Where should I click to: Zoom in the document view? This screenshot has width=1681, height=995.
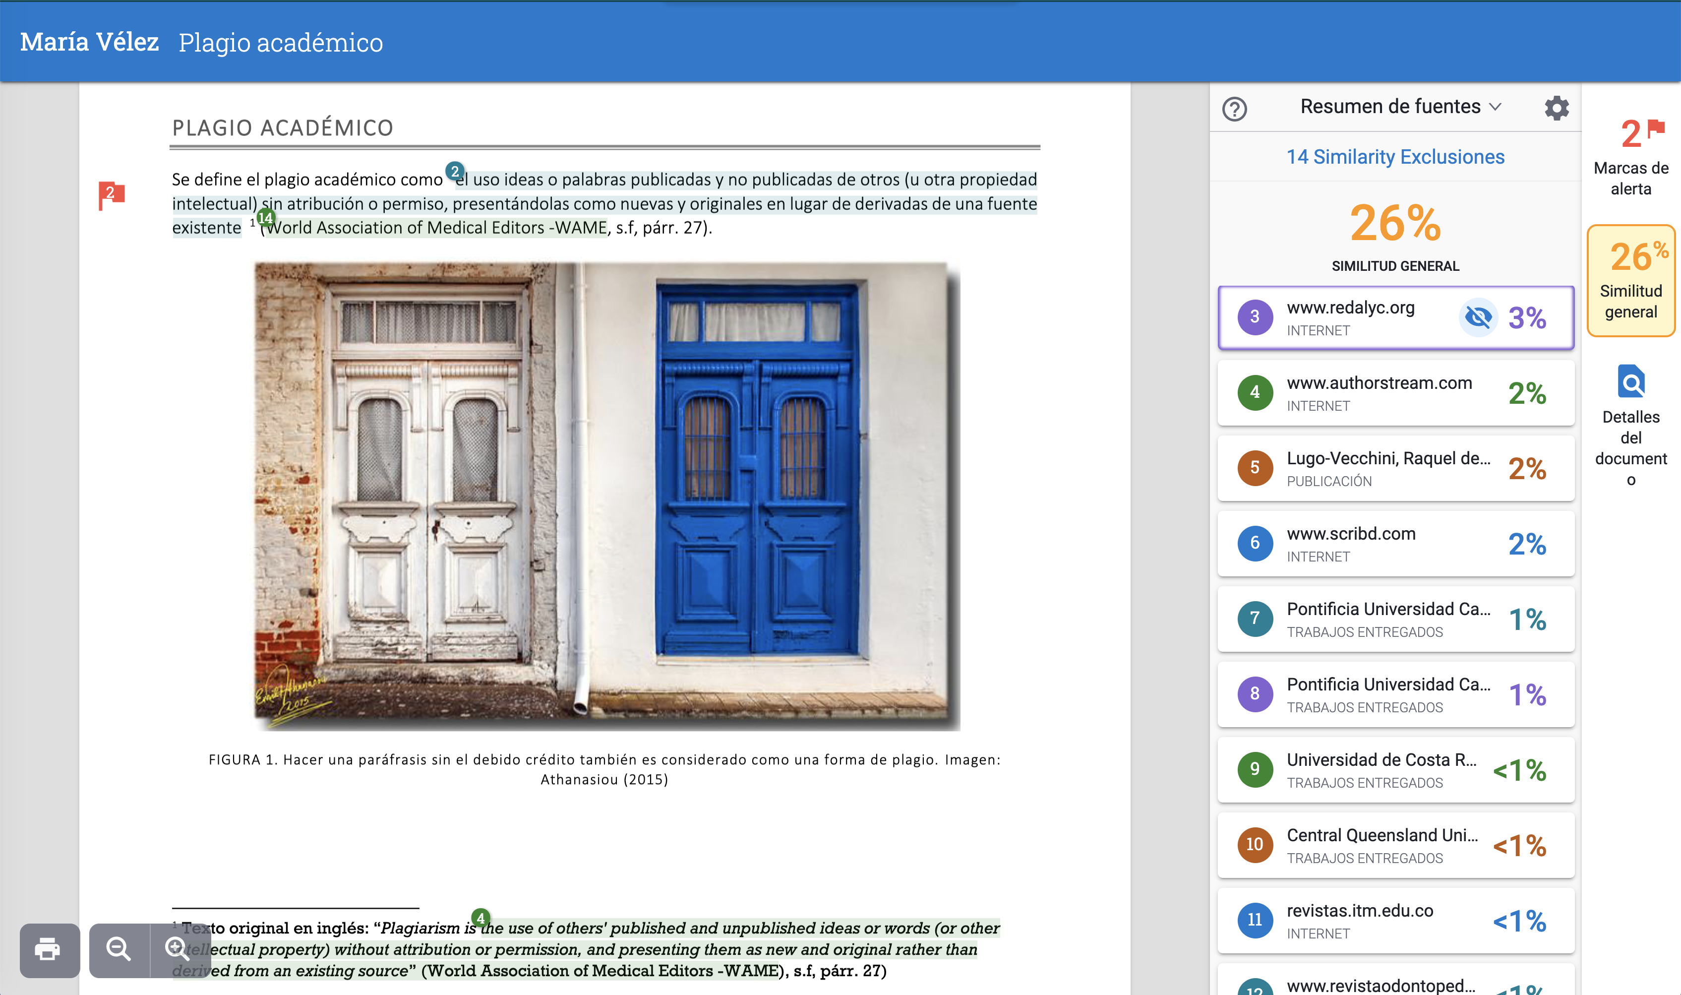pos(179,950)
